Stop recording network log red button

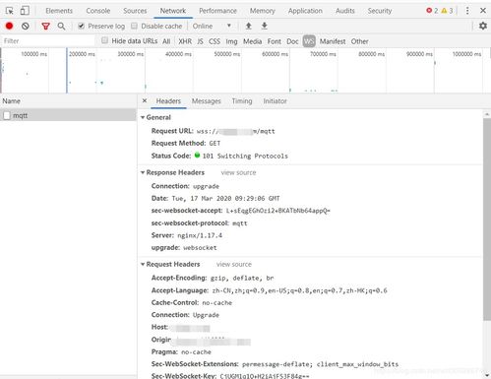[x=9, y=26]
